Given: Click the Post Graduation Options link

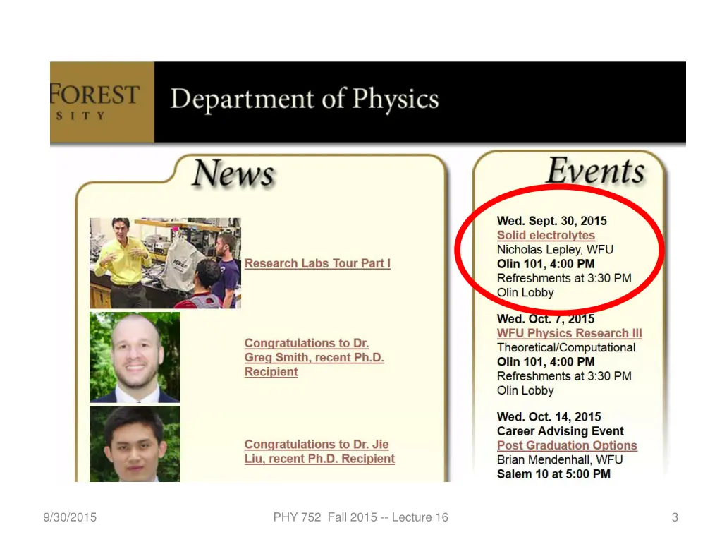Looking at the screenshot, I should click(567, 445).
